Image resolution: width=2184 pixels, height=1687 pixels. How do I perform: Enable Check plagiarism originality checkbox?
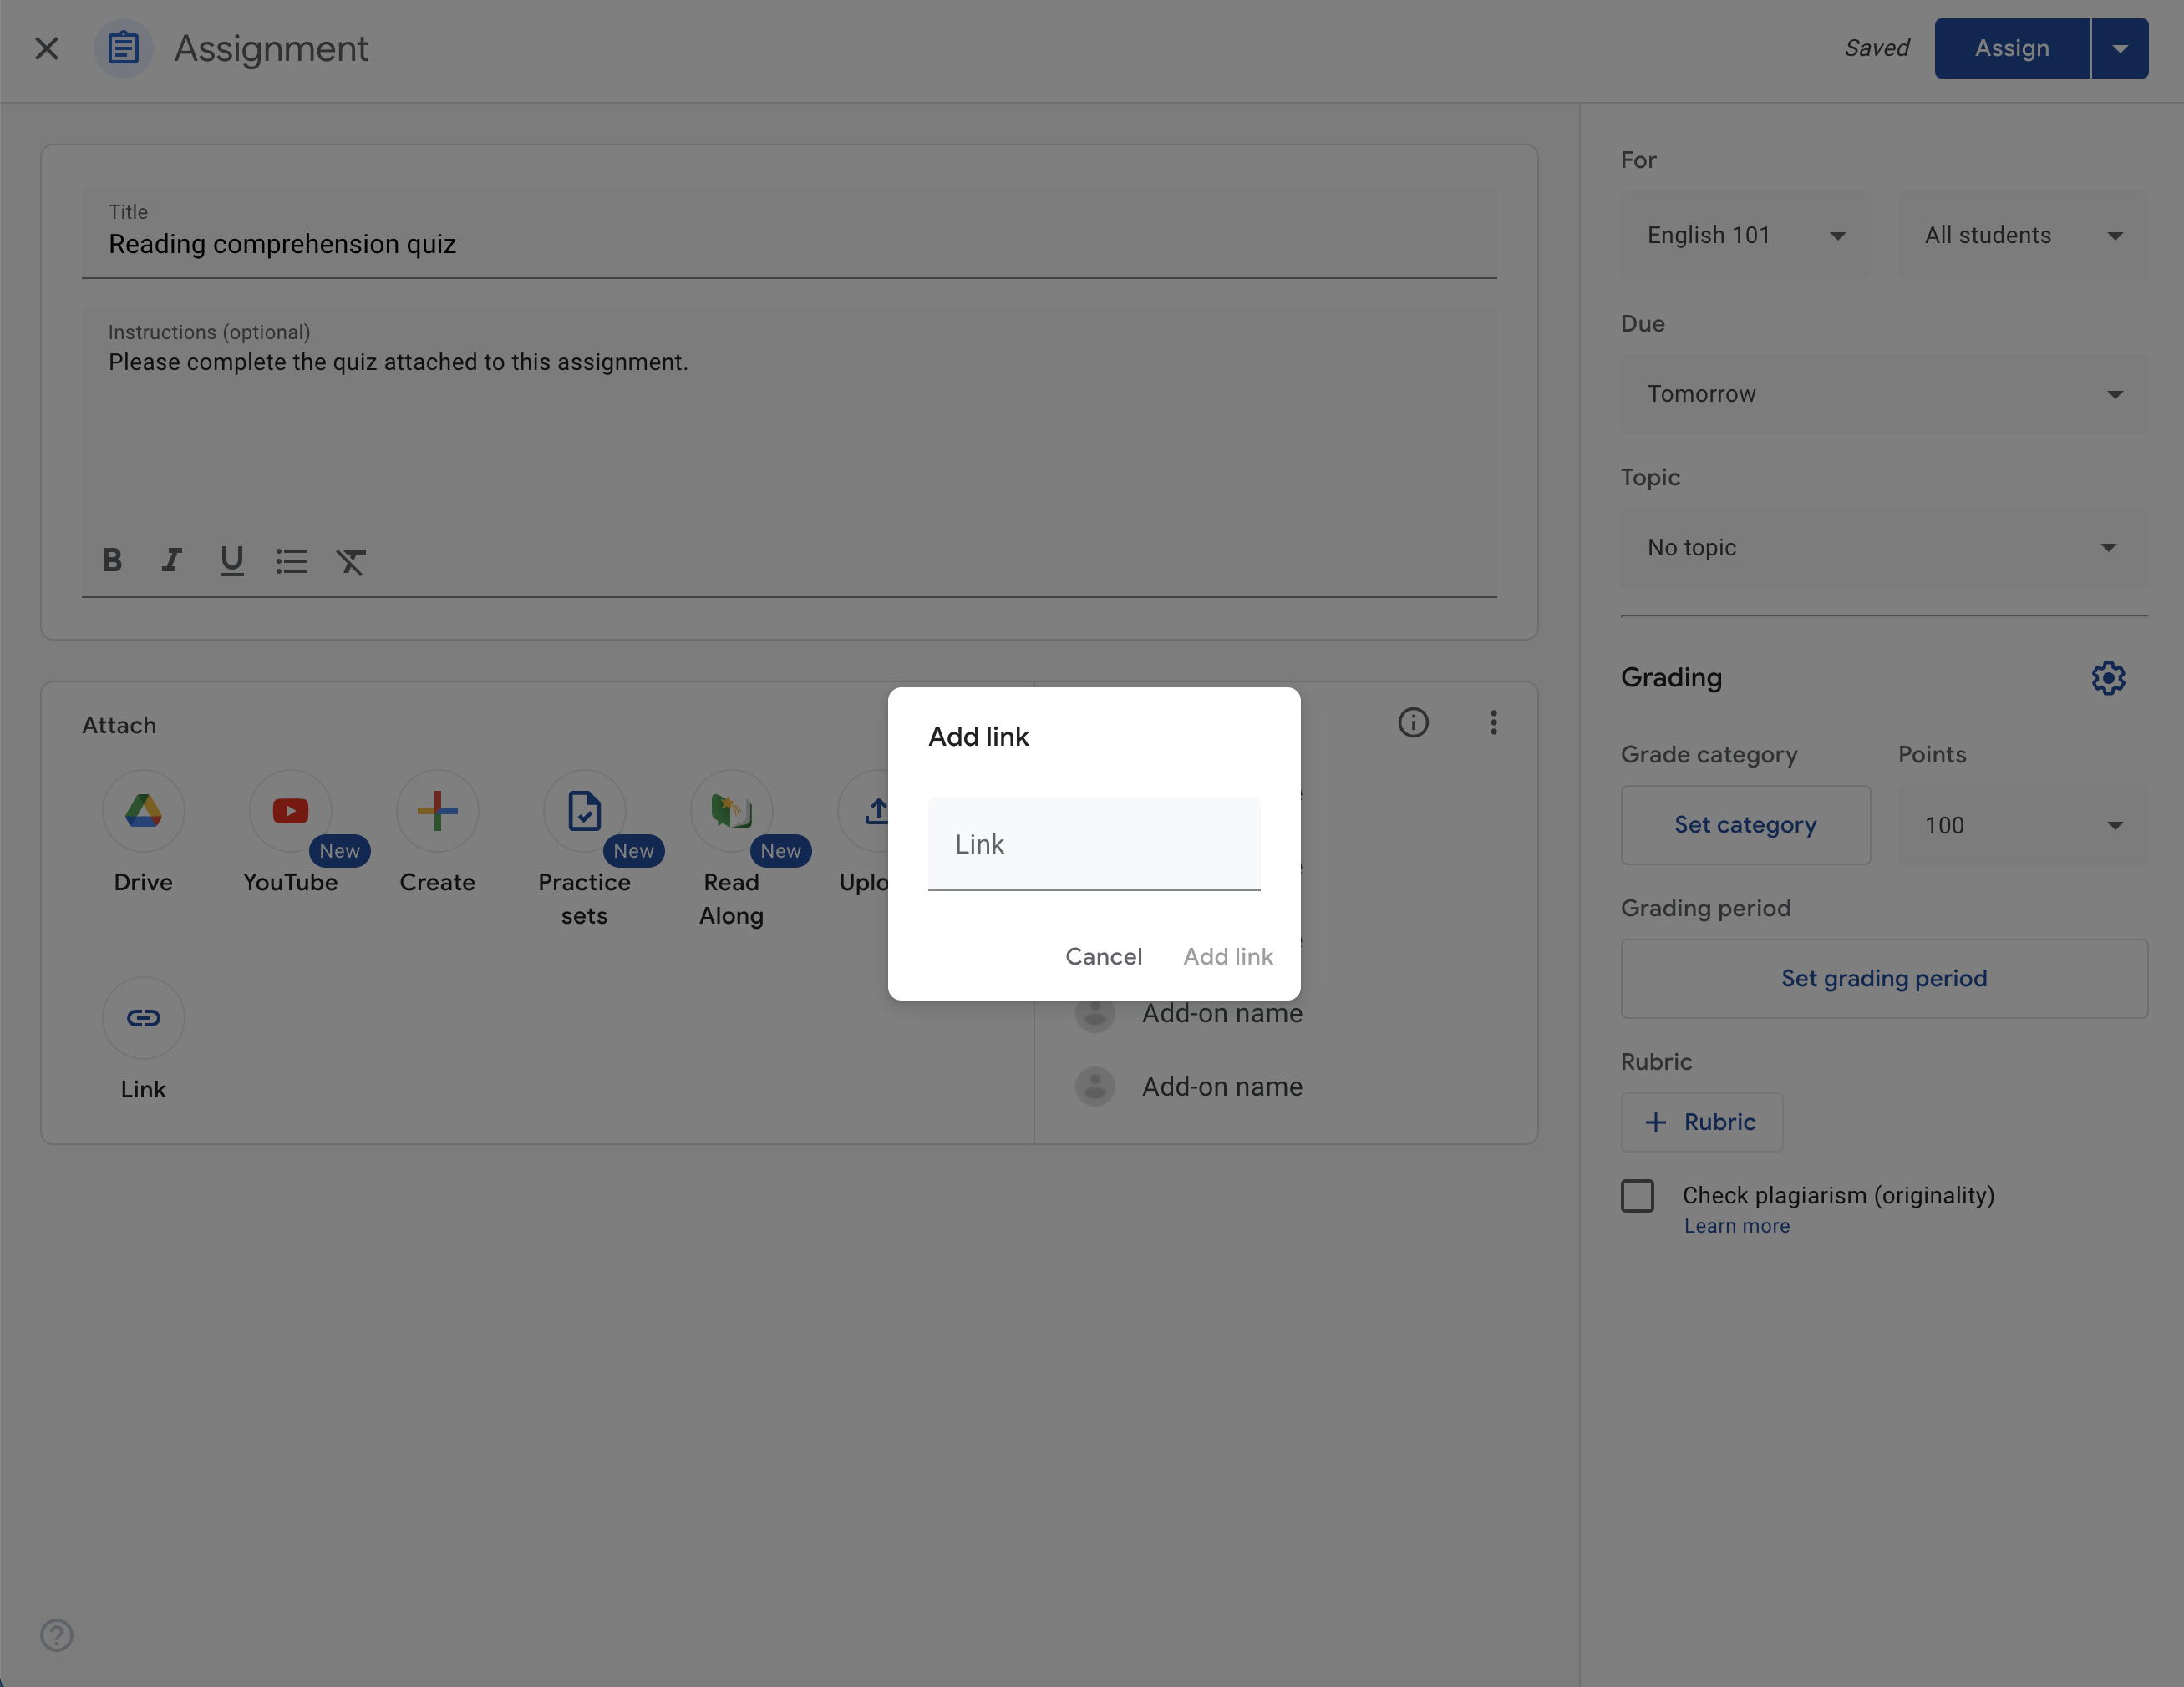(x=1636, y=1194)
